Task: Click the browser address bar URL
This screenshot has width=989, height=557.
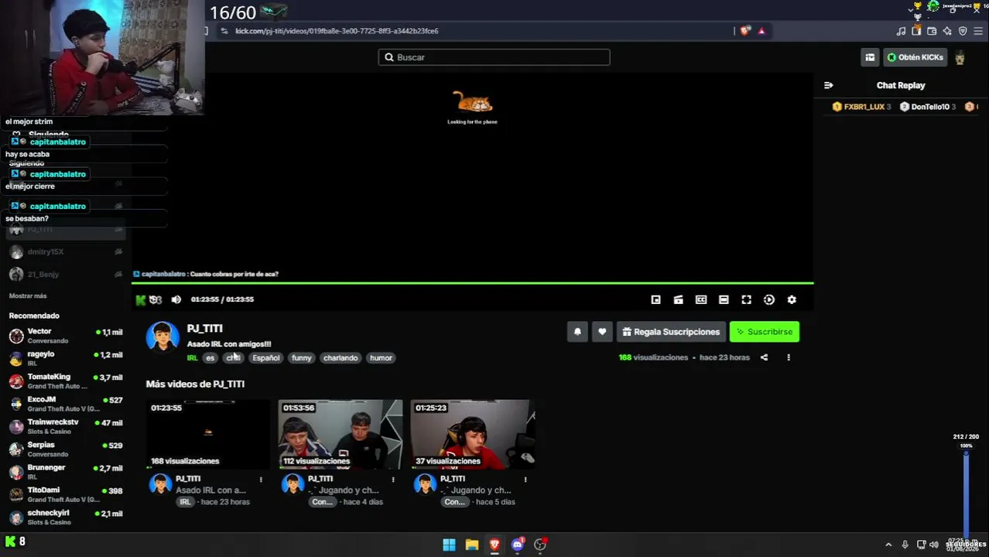Action: [x=337, y=31]
